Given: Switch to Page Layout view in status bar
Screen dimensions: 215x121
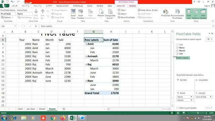Looking at the screenshot, I should [x=178, y=113].
